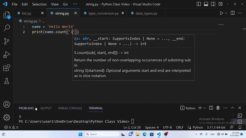Select Python language mode in status bar

pos(198,127)
